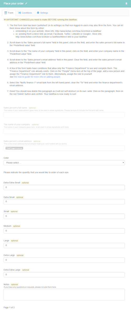Screen dimensions: 131x315
Task: Click the name of your company field
Action: pos(64,131)
